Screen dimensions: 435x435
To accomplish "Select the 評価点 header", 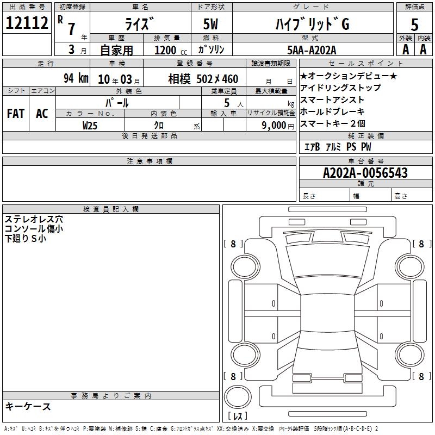I will point(414,7).
